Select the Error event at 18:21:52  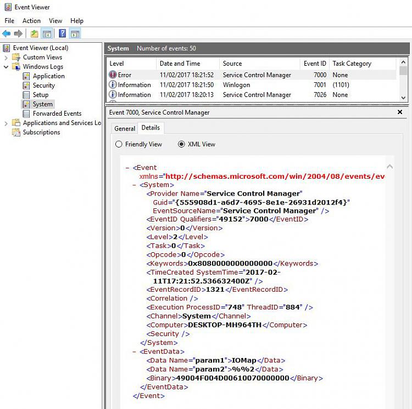tap(252, 75)
